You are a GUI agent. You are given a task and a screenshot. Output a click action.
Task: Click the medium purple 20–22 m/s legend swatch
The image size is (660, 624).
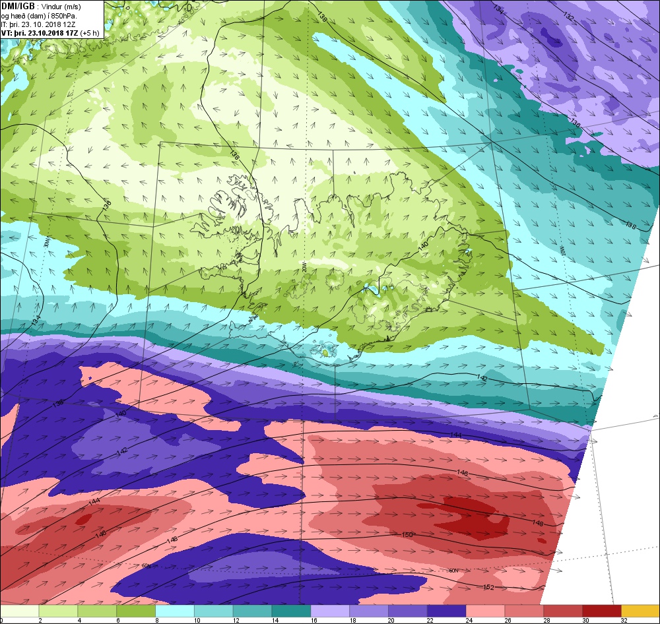(x=407, y=611)
